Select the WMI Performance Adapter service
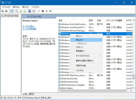This screenshot has width=136, height=100. (95, 85)
